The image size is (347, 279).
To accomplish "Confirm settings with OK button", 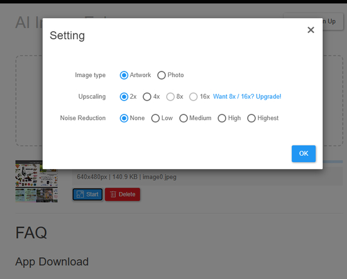I will (x=303, y=153).
